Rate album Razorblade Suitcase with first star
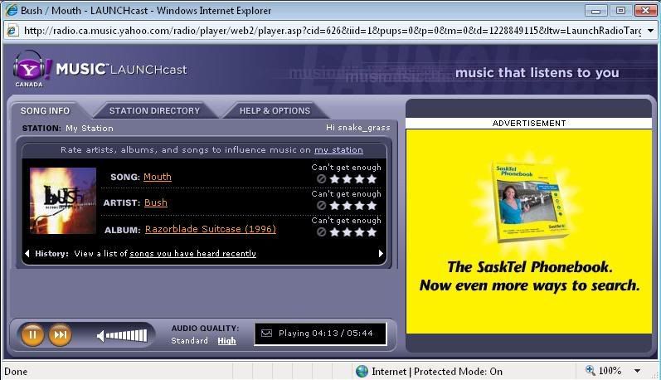 pos(335,232)
